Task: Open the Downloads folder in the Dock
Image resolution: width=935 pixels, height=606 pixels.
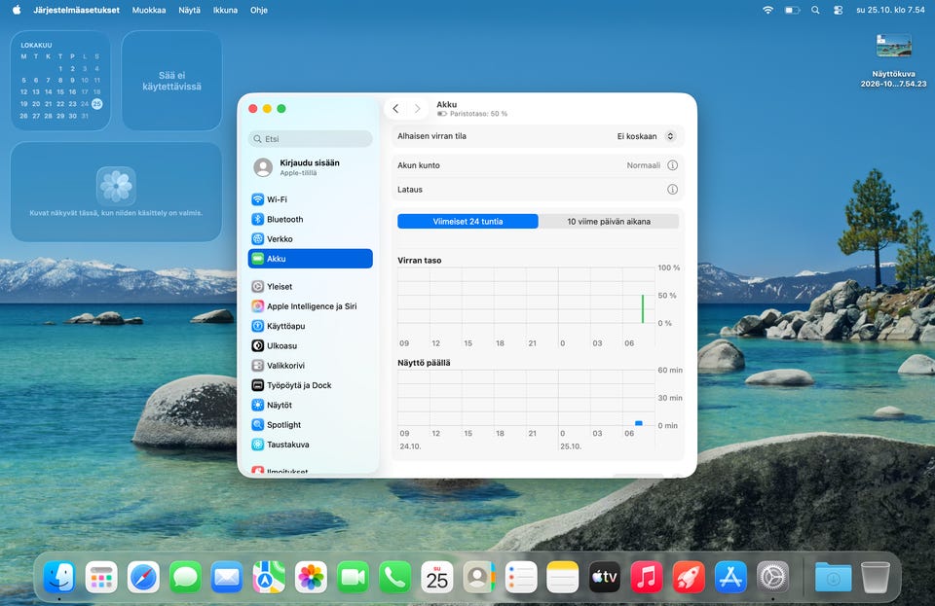Action: [833, 577]
